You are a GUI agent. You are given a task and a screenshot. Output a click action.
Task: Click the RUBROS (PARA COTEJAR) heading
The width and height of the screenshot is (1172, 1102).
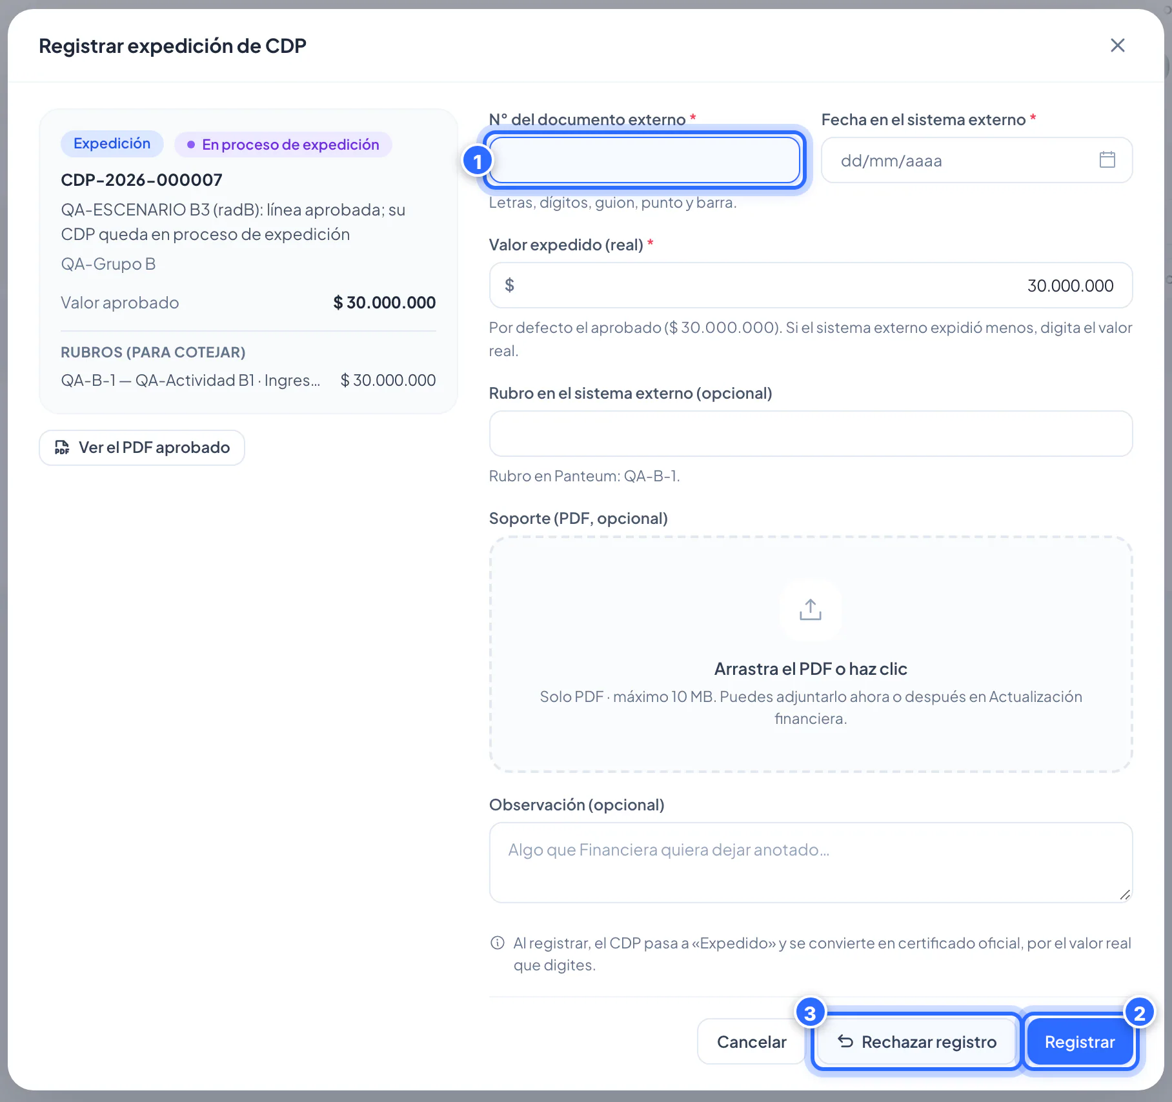153,352
